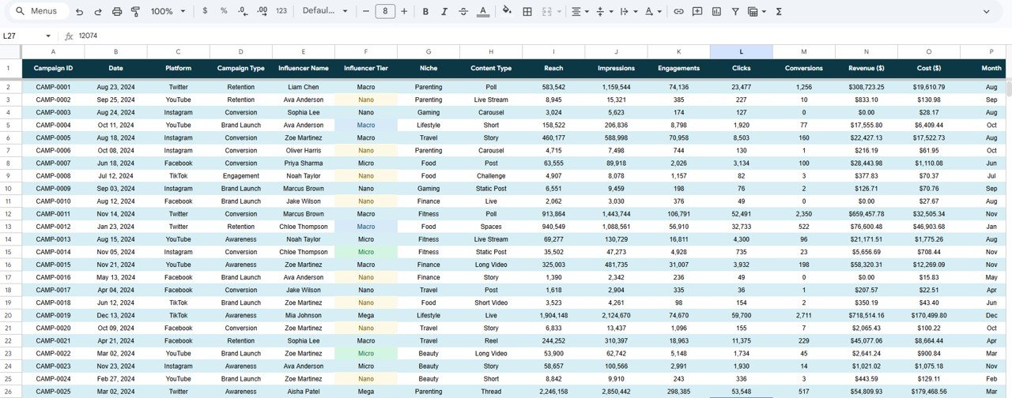Click the insert comment icon
The width and height of the screenshot is (1012, 398).
697,12
